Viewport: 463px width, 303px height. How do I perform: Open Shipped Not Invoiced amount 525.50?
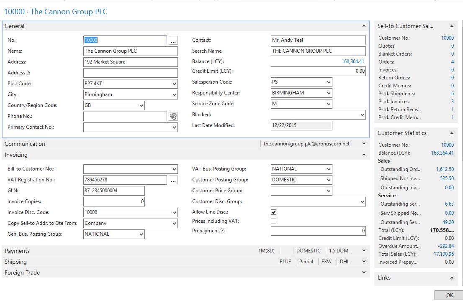[447, 178]
